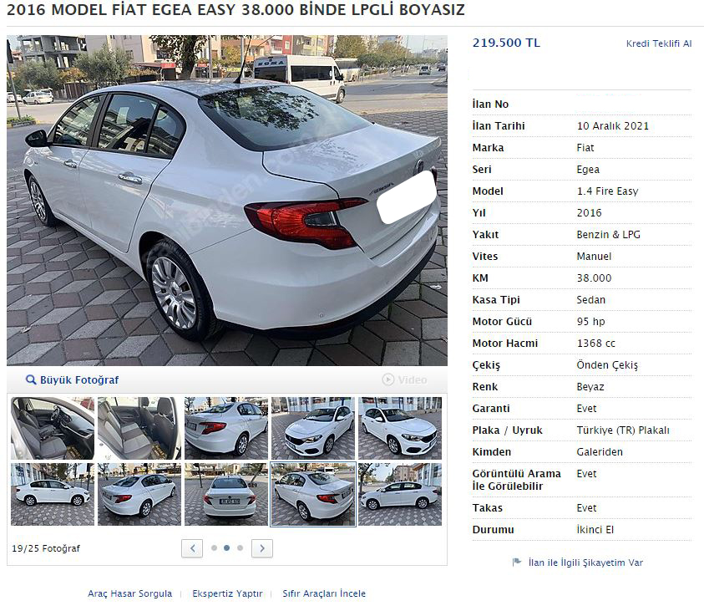This screenshot has height=611, width=704.
Task: Select front-view car thumbnail, fourth in top row
Action: pos(313,428)
